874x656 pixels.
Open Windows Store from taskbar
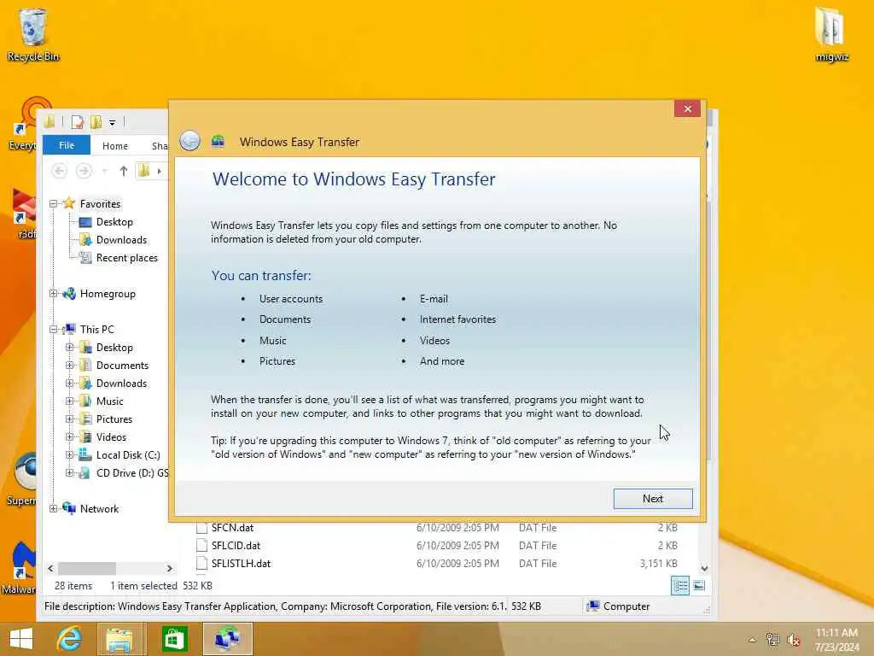(174, 639)
